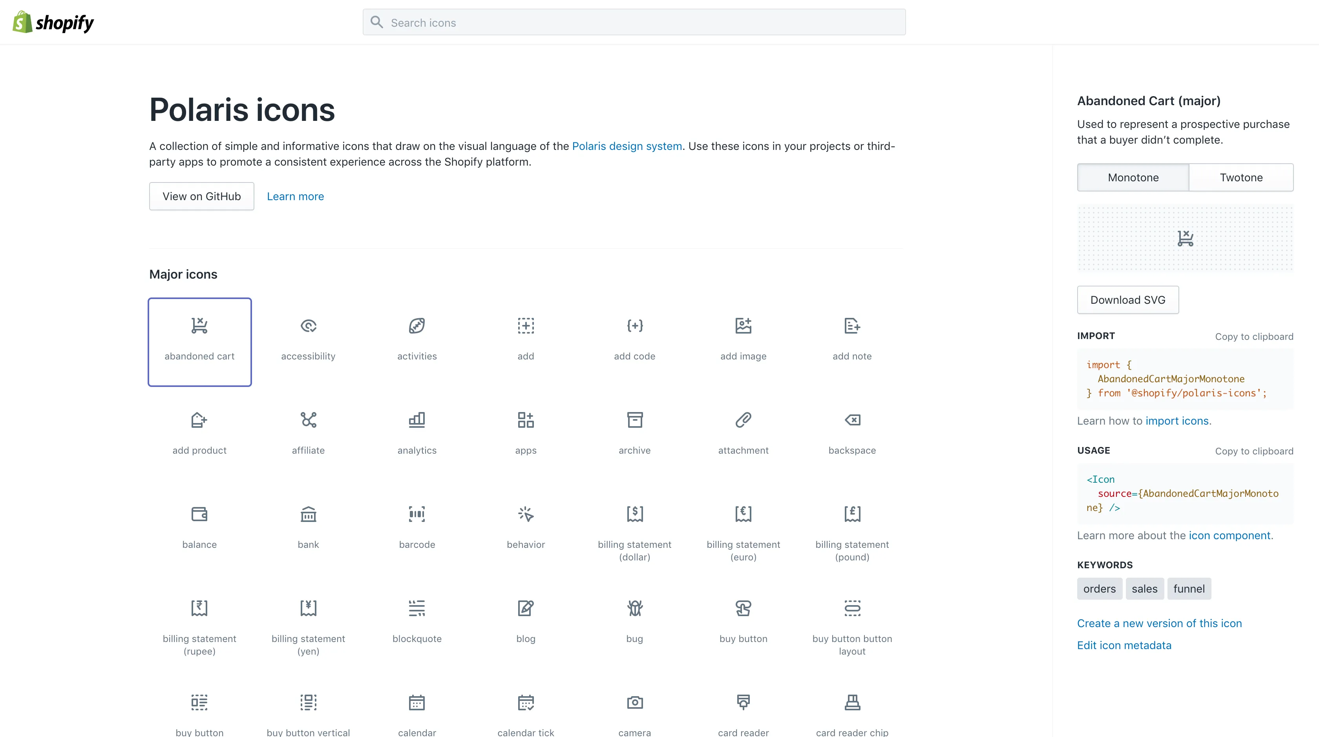Viewport: 1319px width, 737px height.
Task: Open View on GitHub page
Action: coord(201,195)
